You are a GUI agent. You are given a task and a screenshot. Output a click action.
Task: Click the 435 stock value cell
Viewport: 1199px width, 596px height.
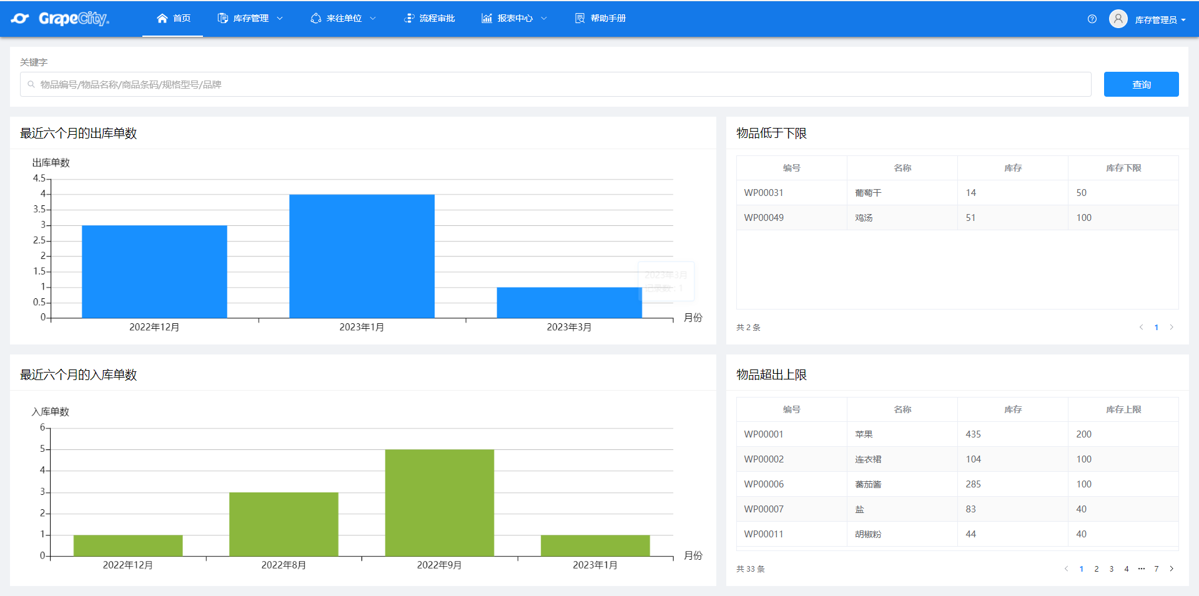(x=1013, y=434)
